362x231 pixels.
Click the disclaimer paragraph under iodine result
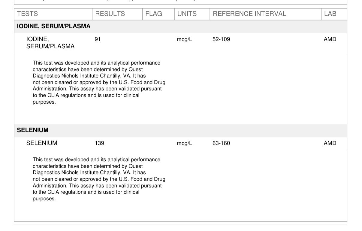click(99, 82)
